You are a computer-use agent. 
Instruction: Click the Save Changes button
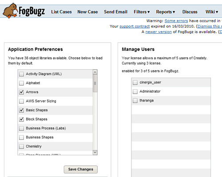coord(81,169)
